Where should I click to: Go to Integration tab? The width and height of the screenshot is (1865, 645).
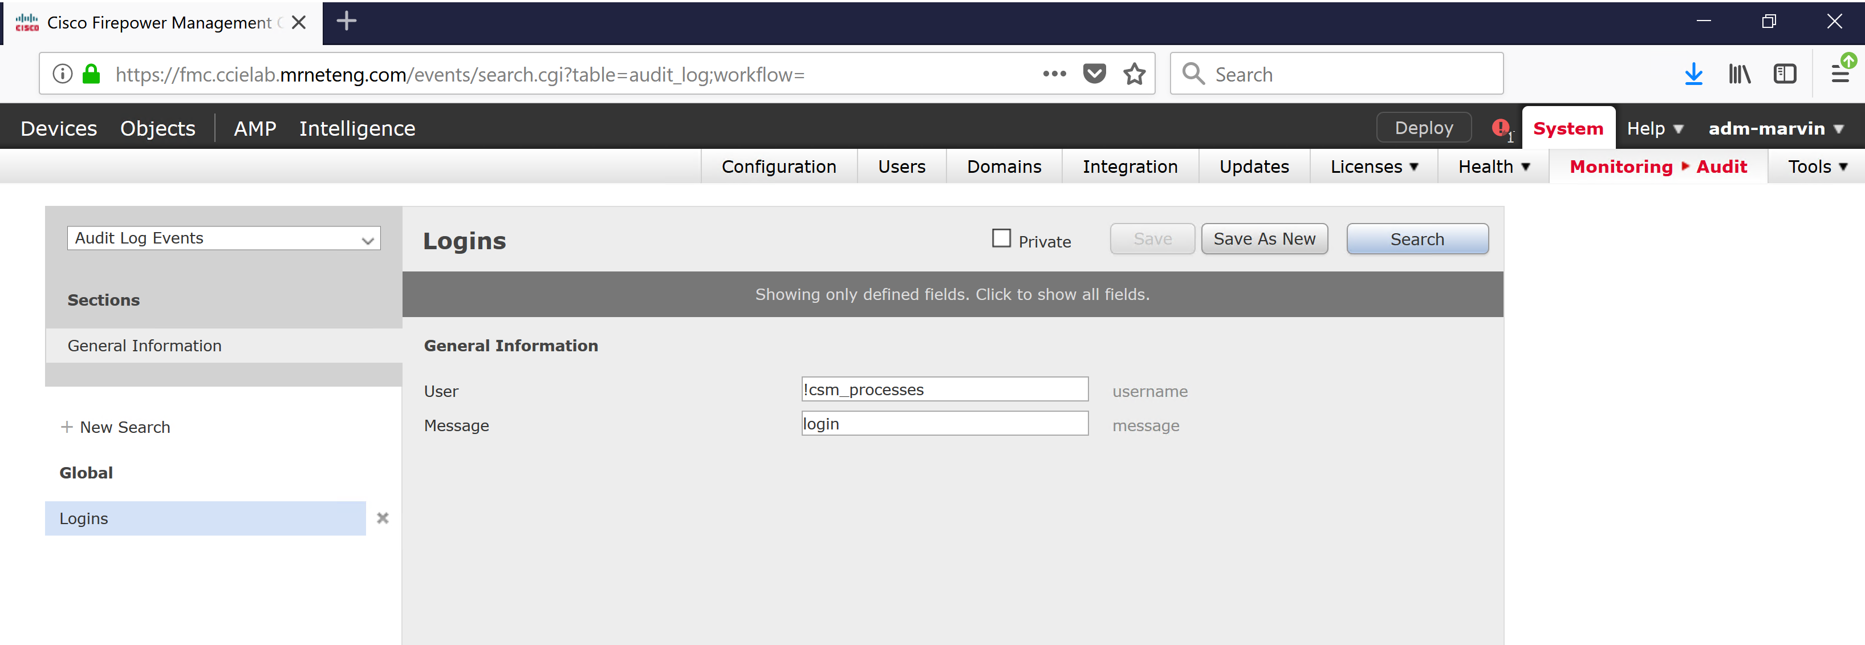click(1130, 167)
